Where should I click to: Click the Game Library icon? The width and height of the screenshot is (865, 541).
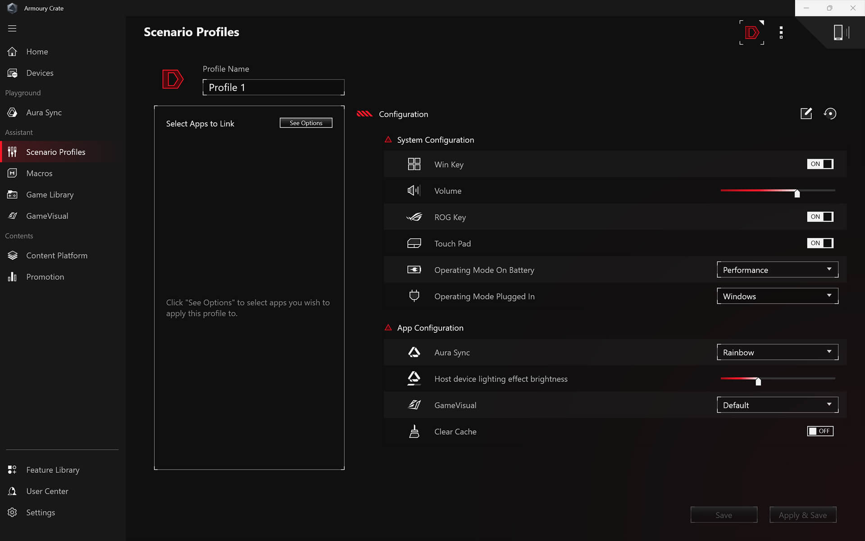[12, 195]
